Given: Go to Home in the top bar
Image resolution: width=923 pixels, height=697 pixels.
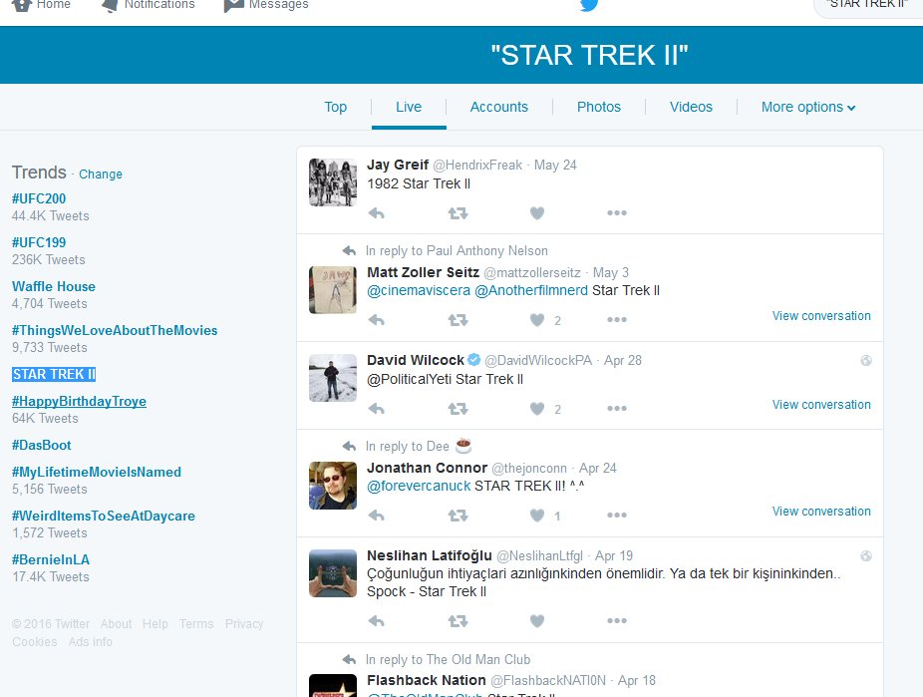Looking at the screenshot, I should (x=41, y=5).
